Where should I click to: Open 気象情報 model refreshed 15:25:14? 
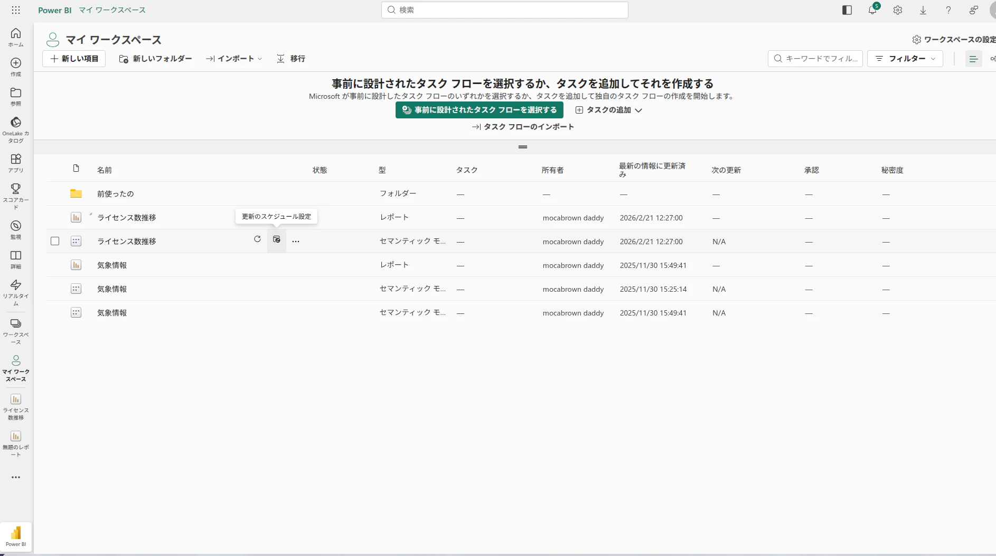[x=112, y=289]
